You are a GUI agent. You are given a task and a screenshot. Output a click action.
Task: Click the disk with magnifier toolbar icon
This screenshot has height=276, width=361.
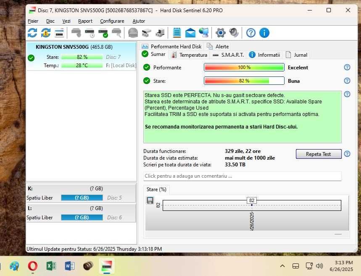point(116,33)
